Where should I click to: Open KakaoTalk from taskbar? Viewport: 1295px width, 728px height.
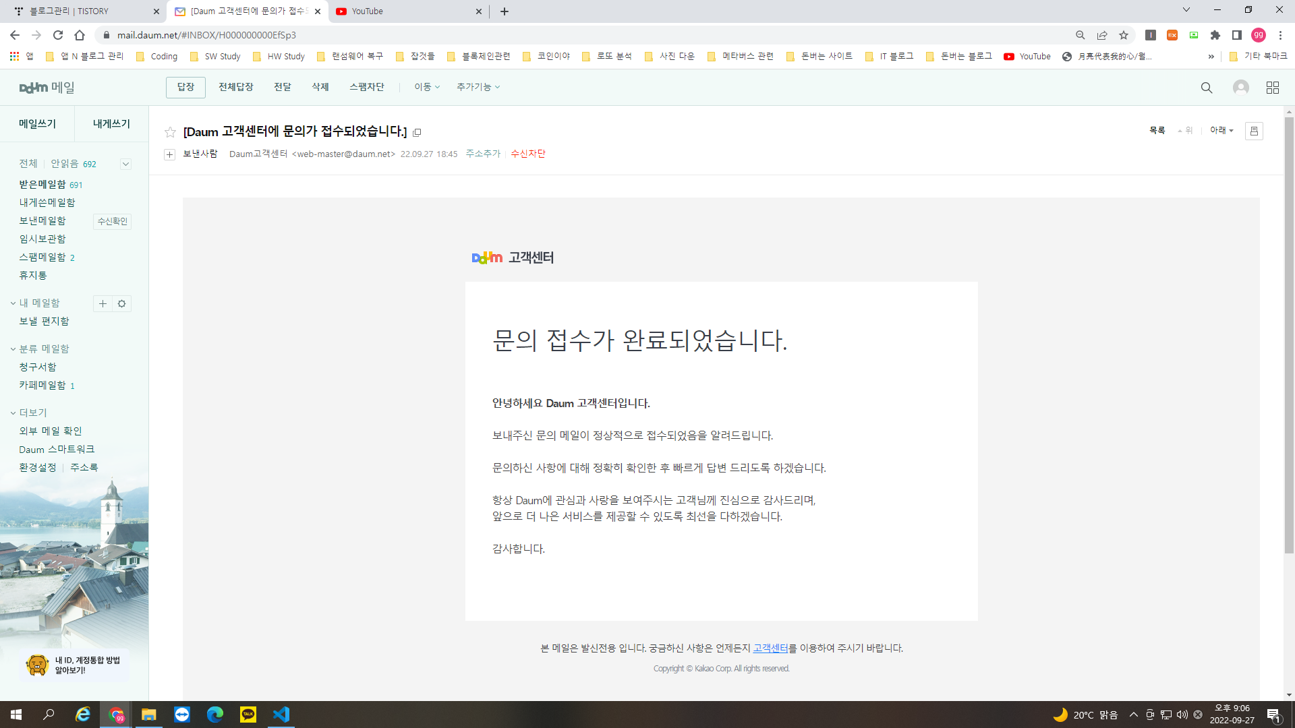click(x=248, y=715)
